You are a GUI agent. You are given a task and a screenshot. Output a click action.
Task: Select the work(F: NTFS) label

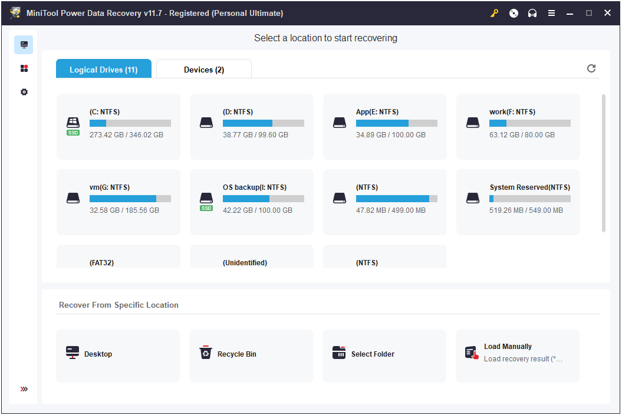click(x=512, y=112)
